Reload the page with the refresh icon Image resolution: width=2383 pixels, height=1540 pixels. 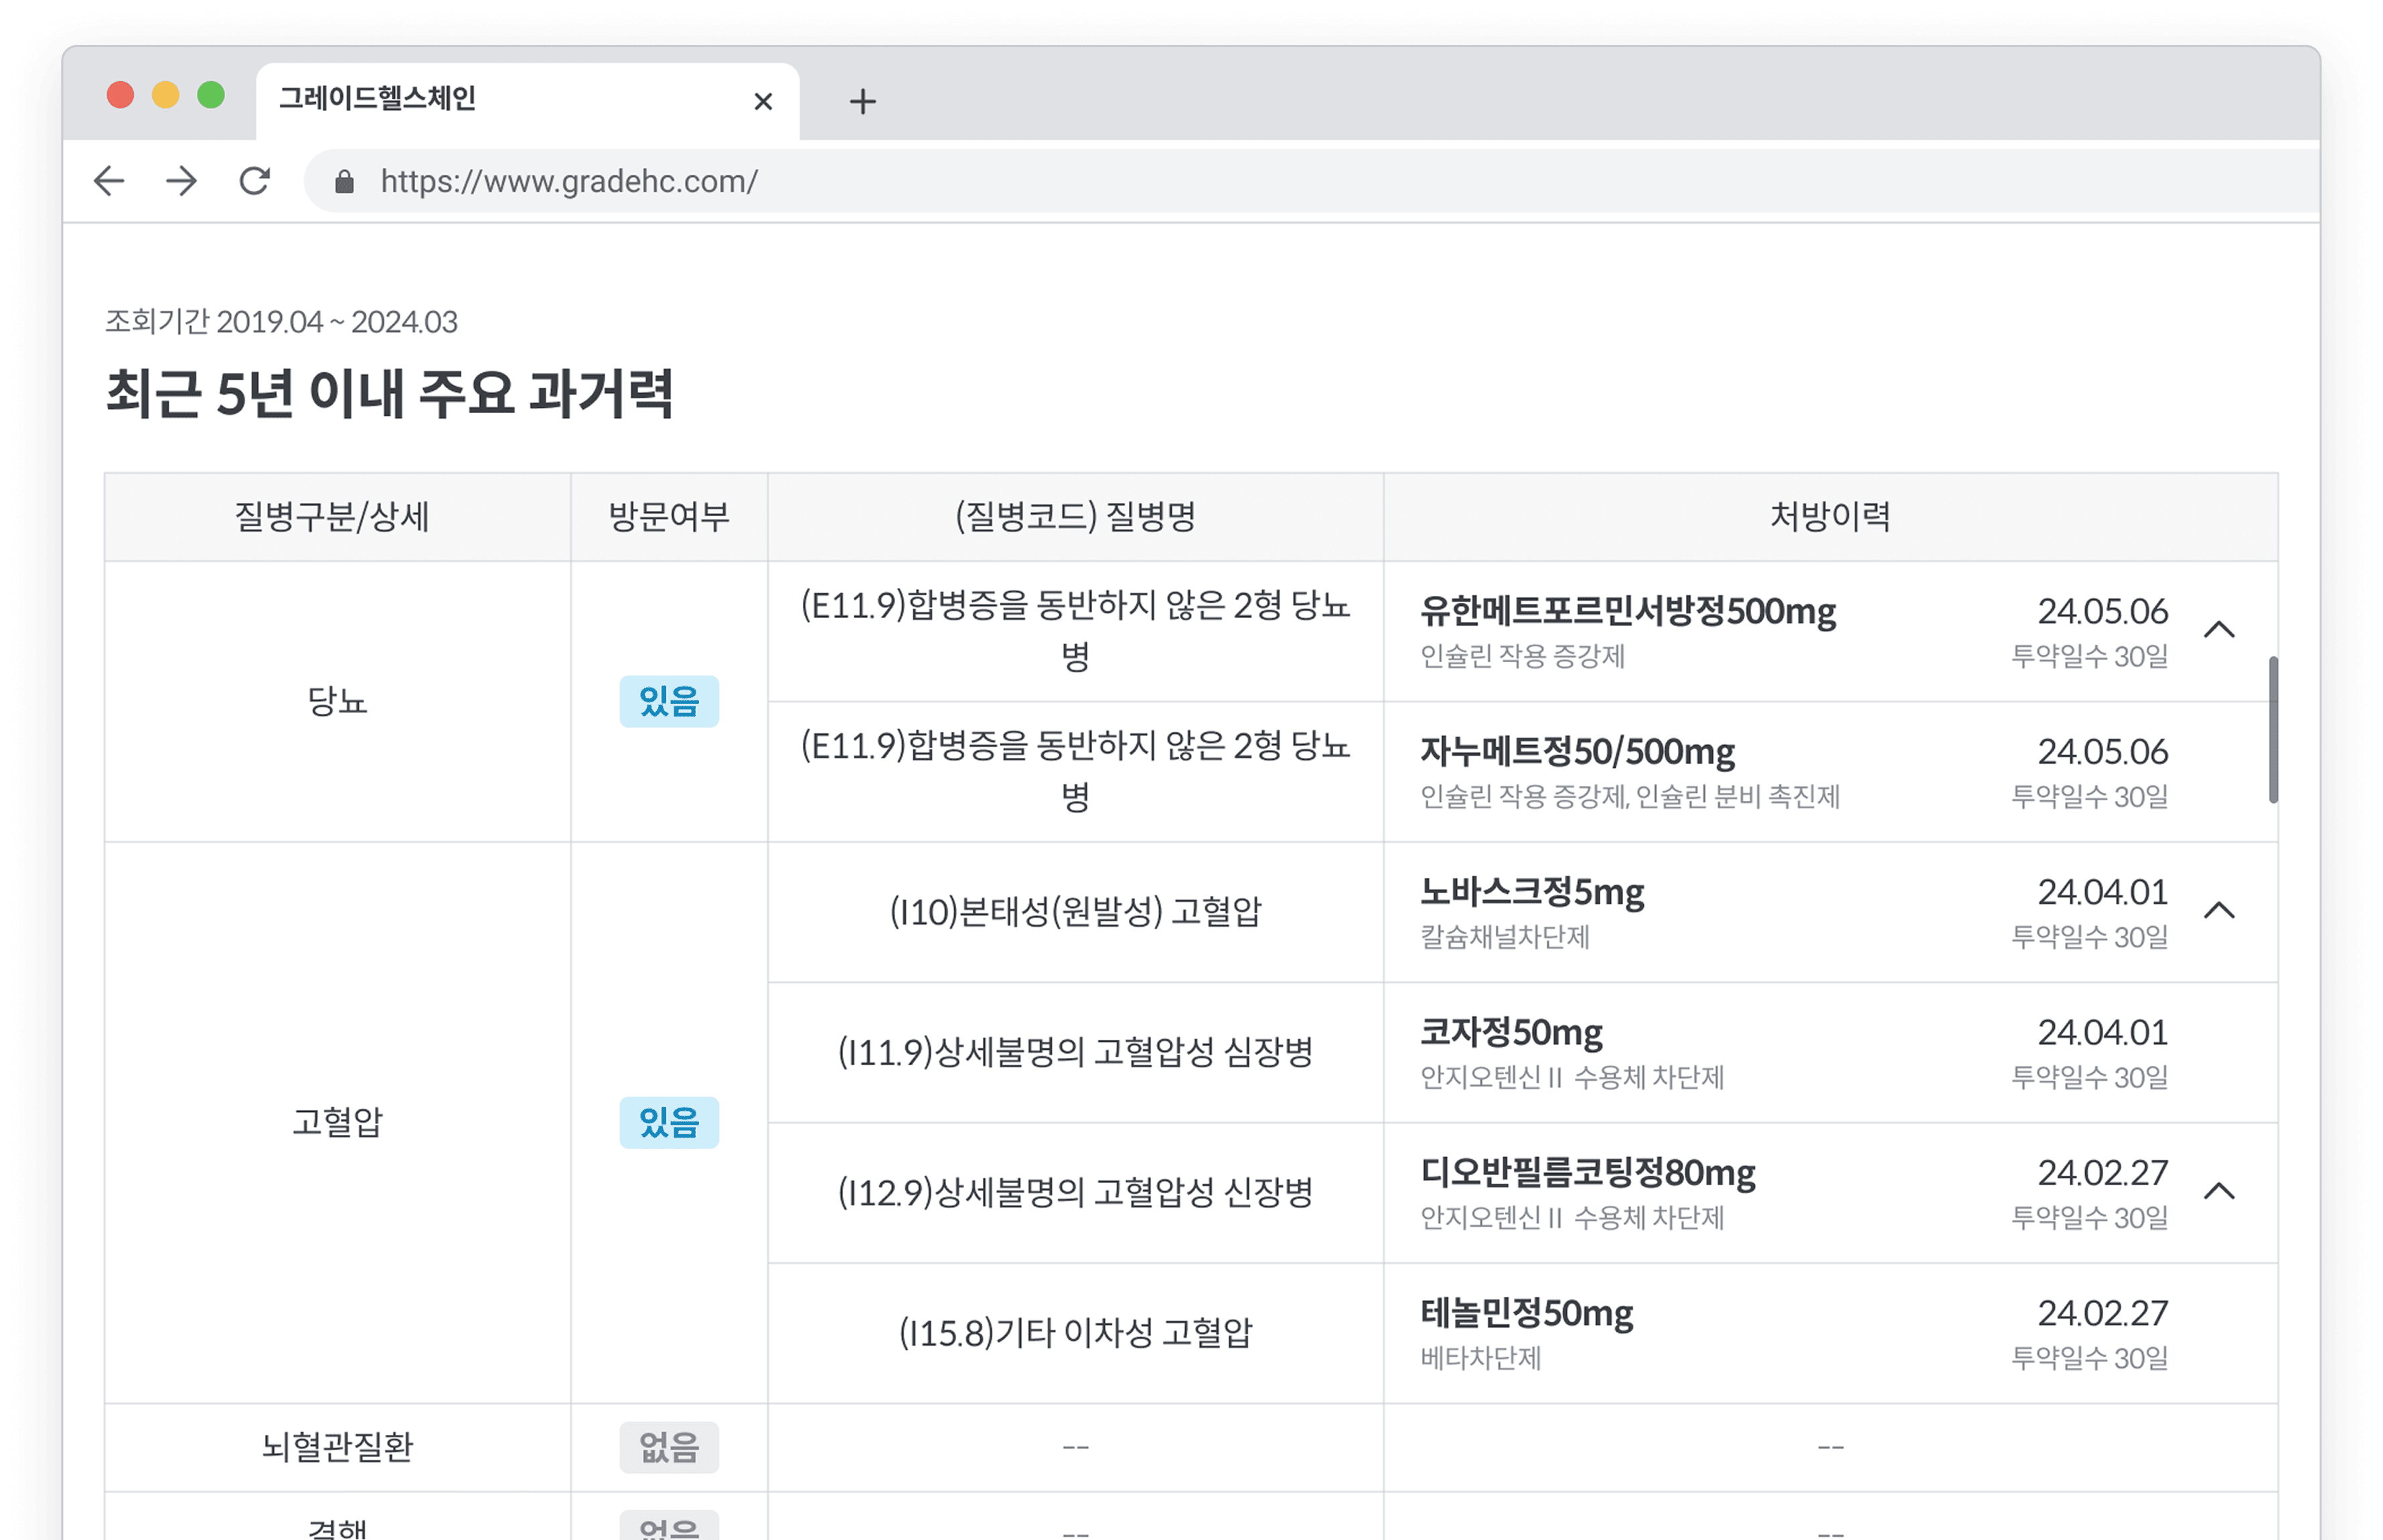tap(255, 181)
